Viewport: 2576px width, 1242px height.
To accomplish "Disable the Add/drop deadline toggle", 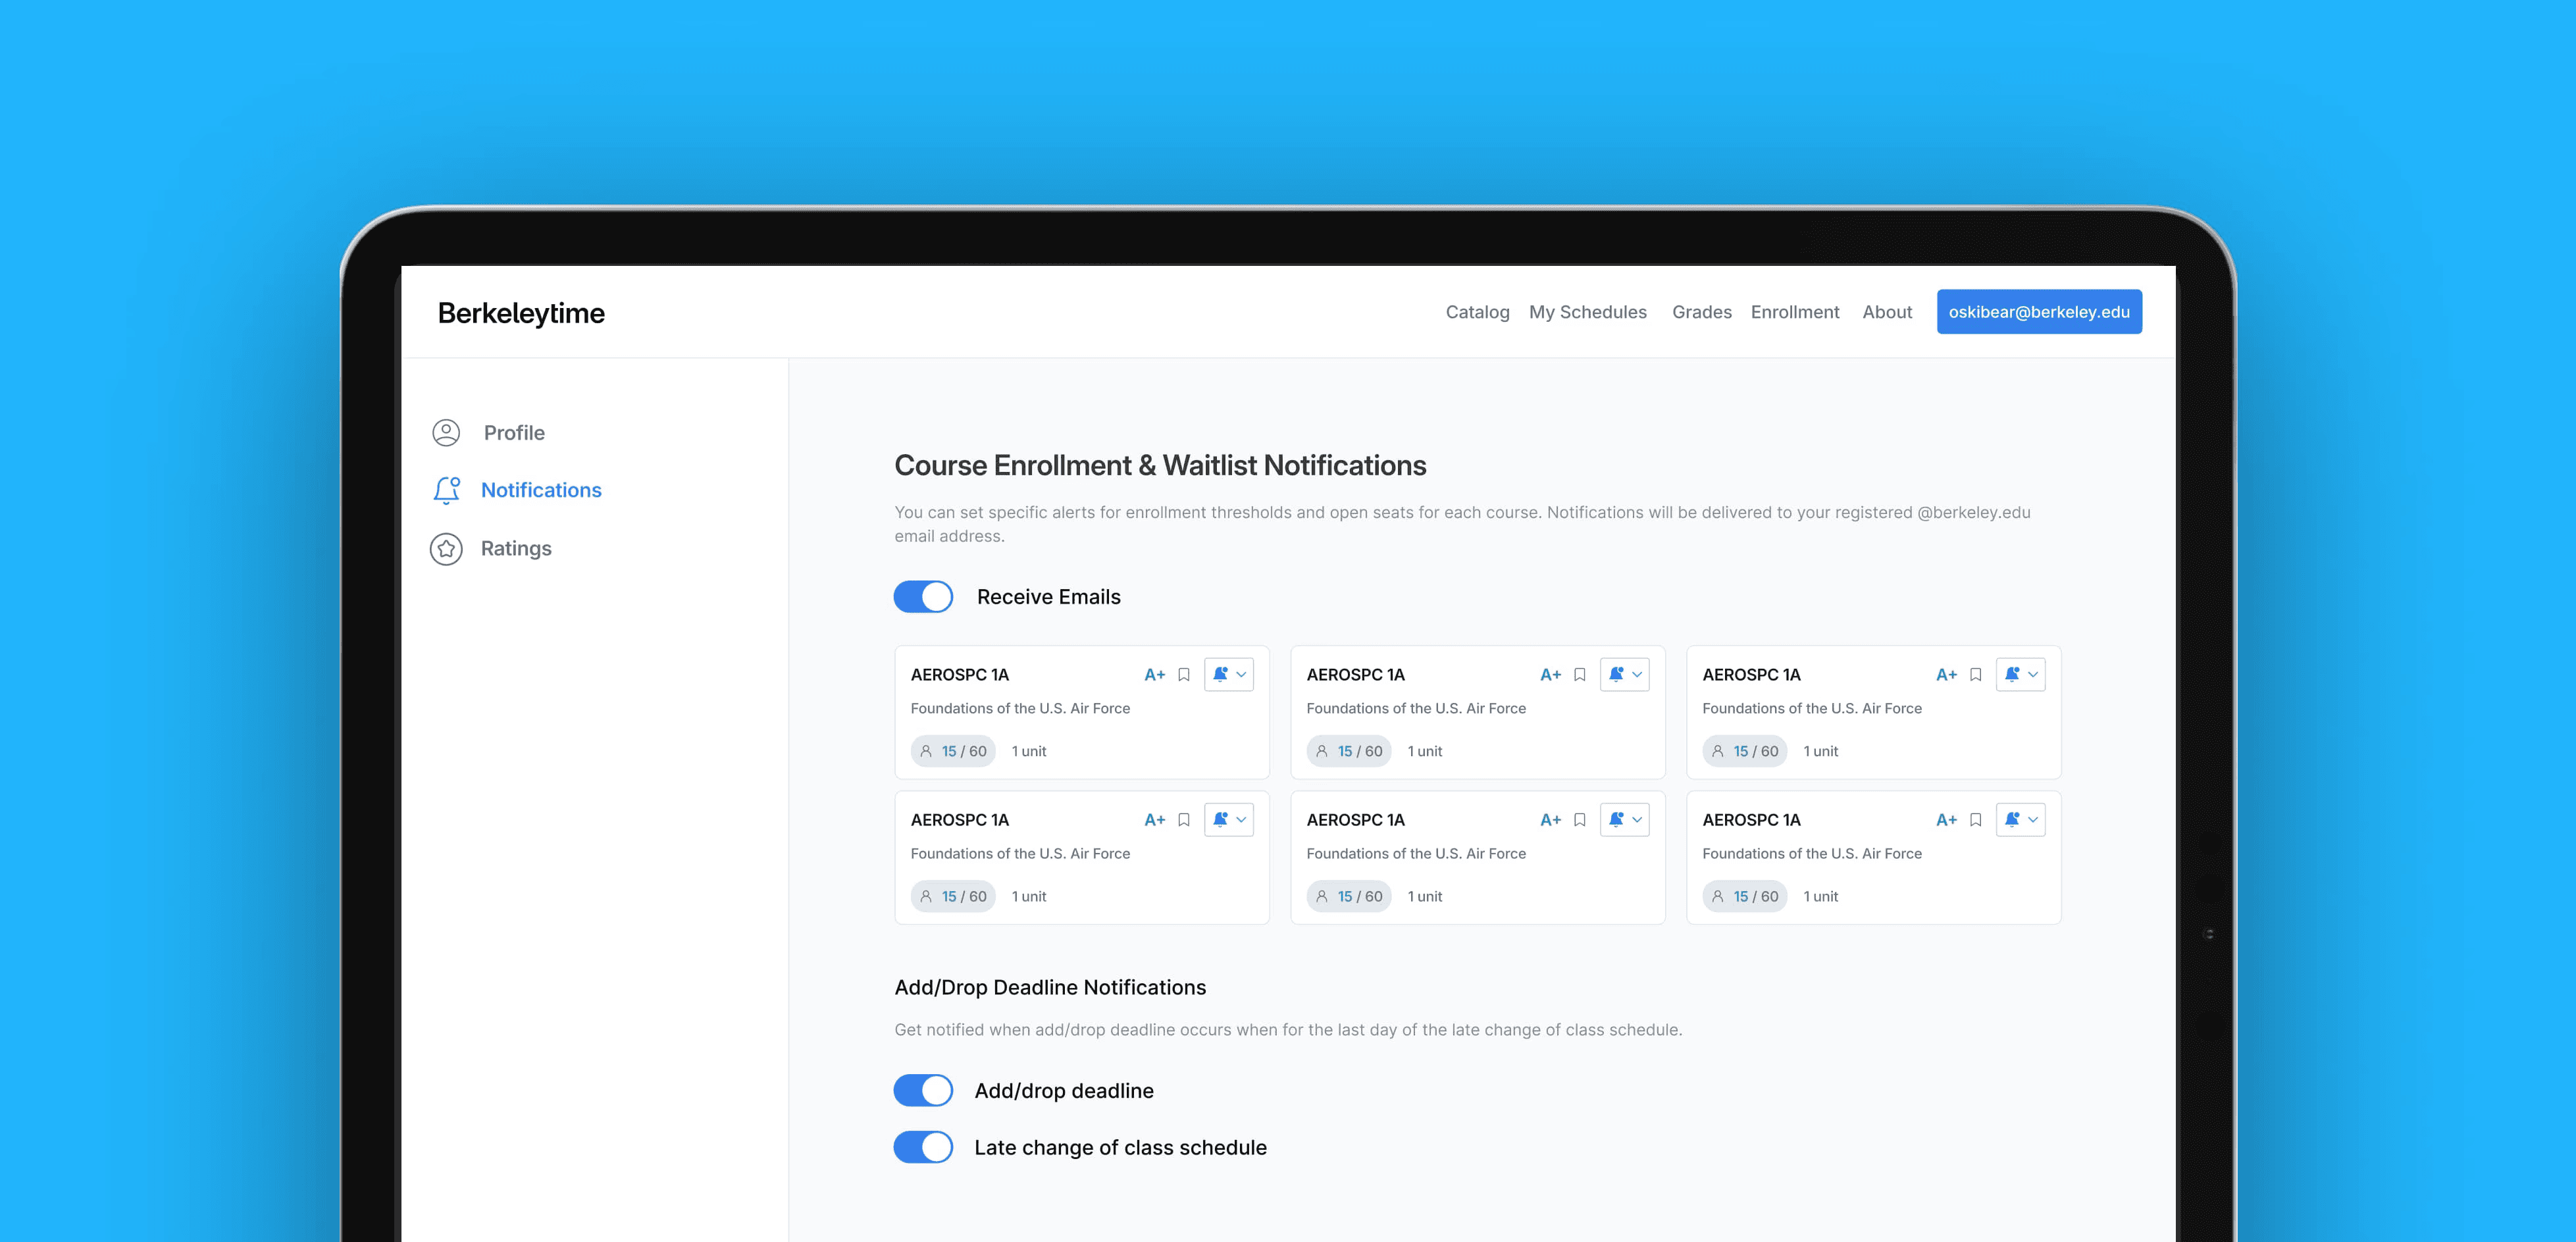I will [x=923, y=1090].
